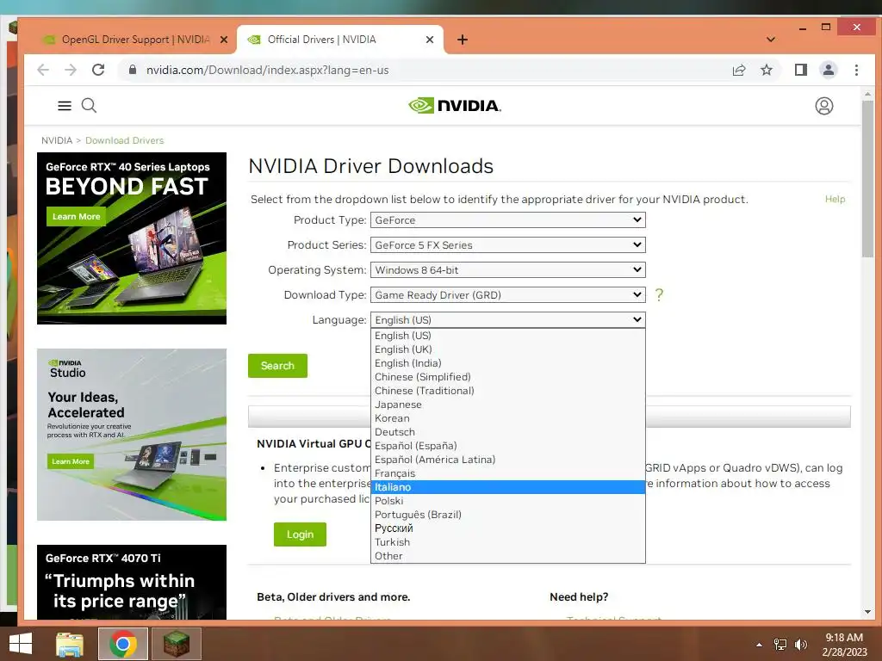
Task: Toggle the Chrome side panel icon
Action: point(801,70)
